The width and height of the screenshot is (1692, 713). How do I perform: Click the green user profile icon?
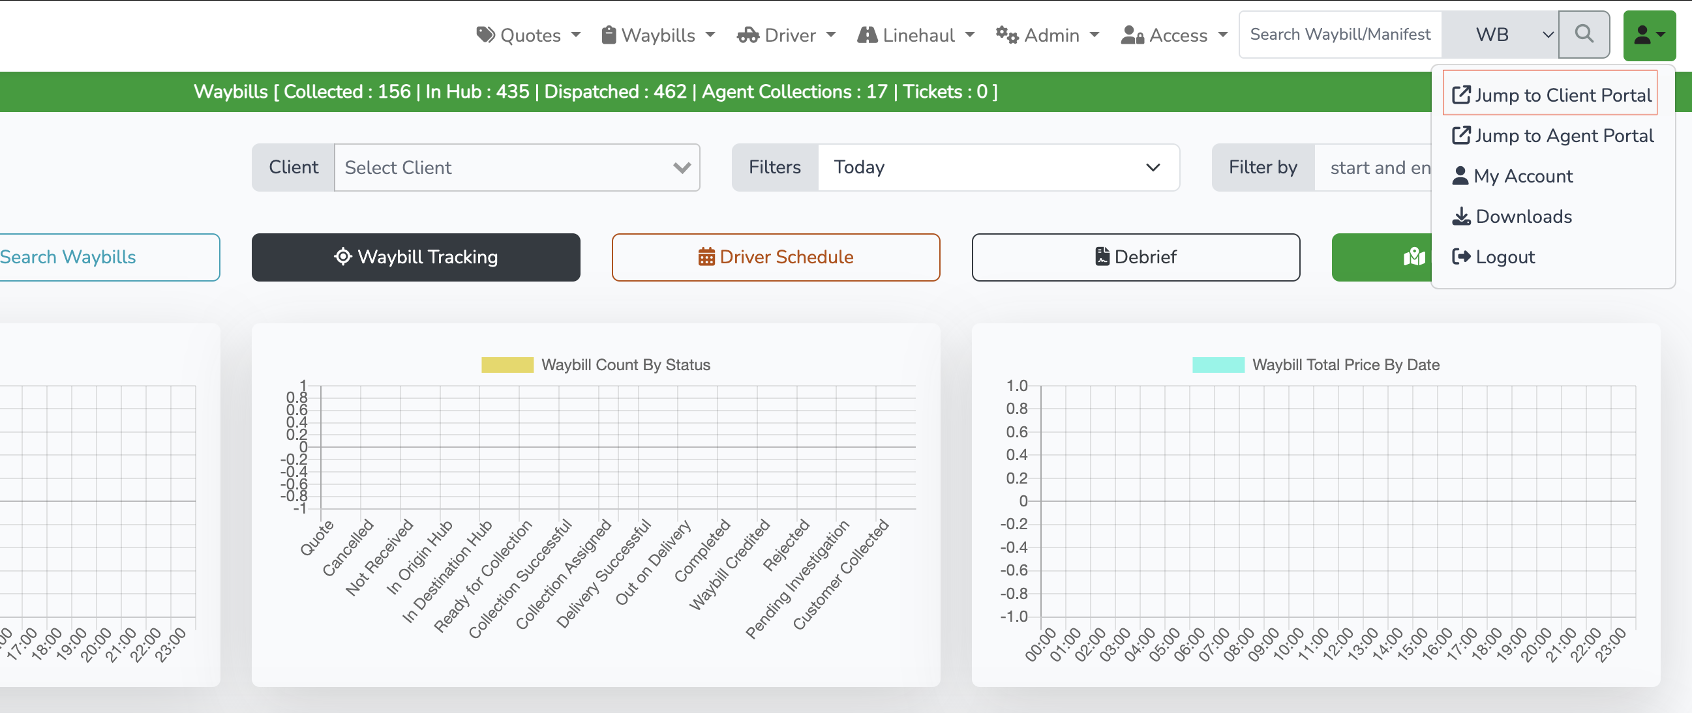[1649, 35]
